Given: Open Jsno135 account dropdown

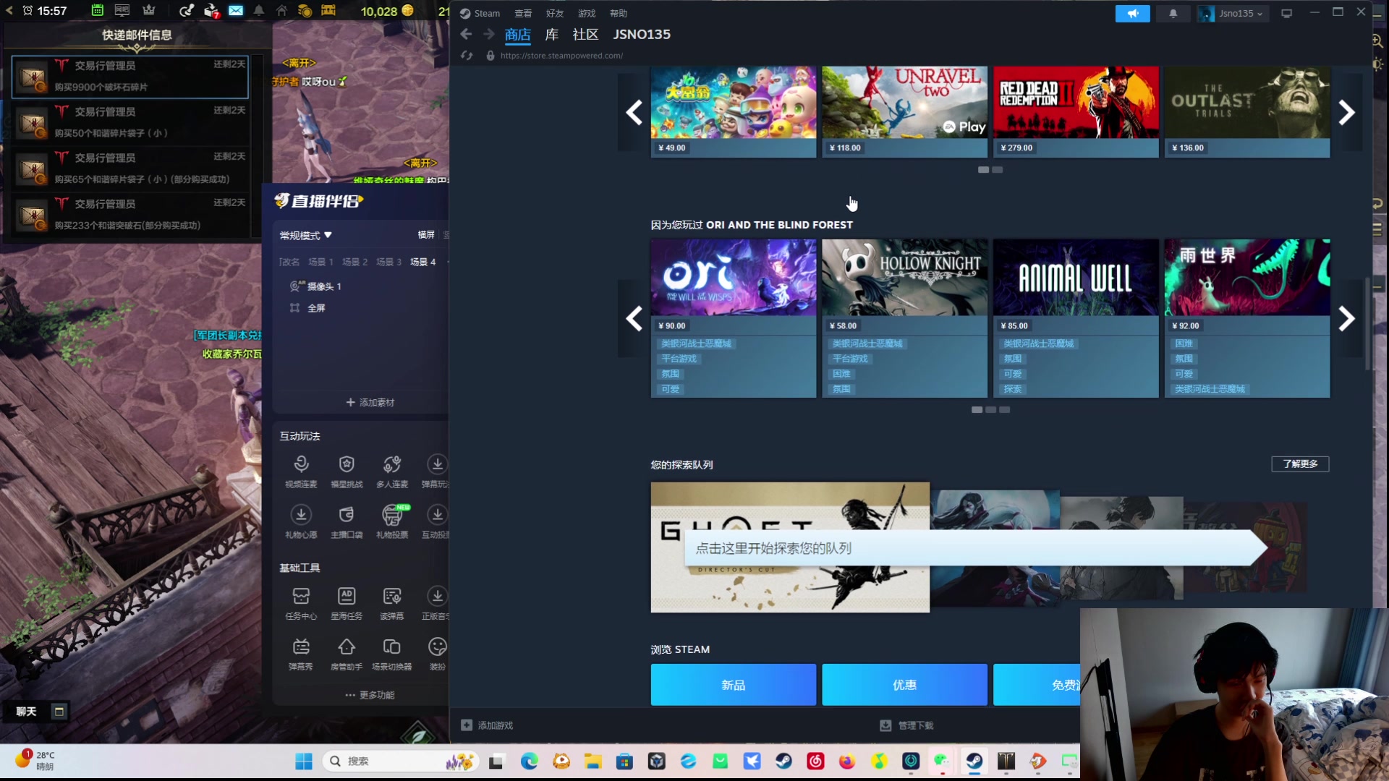Looking at the screenshot, I should (1233, 13).
